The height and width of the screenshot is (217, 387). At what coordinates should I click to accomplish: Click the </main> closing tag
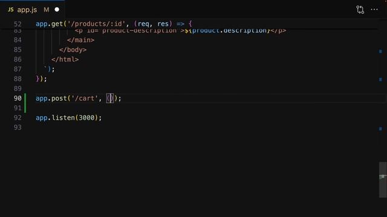(80, 40)
